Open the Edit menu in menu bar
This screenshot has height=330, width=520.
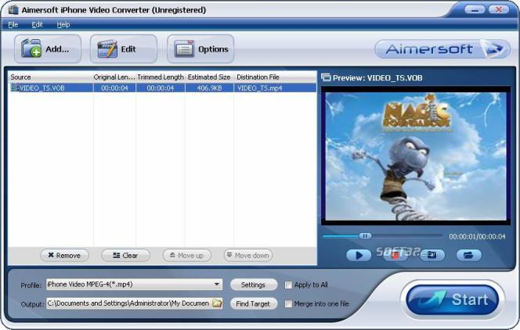(x=37, y=24)
